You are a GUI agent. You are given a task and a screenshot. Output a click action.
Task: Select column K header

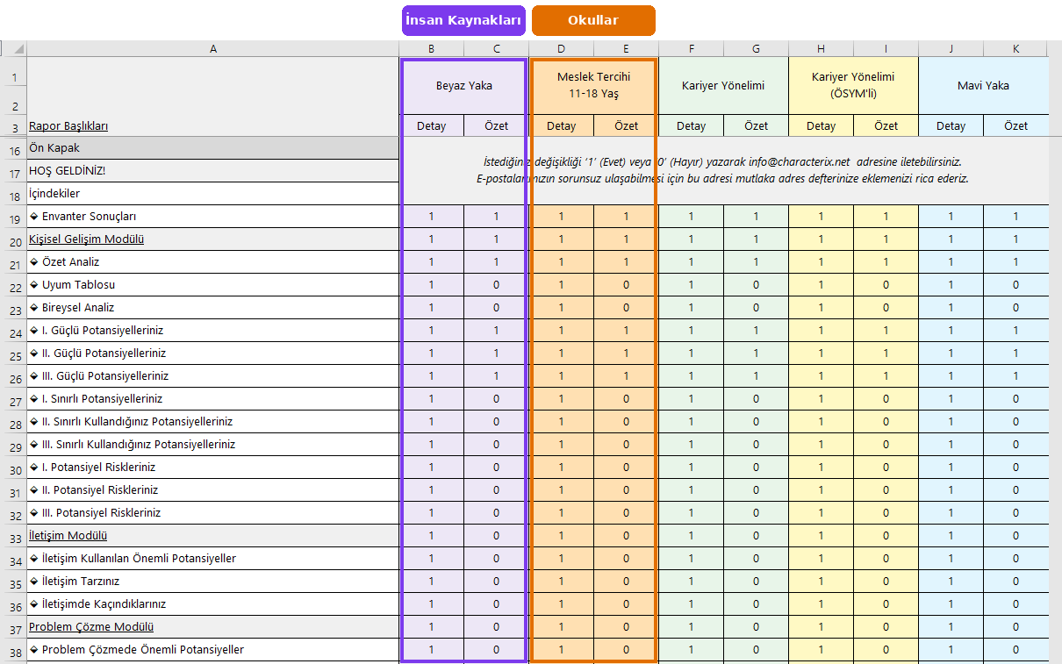[1015, 49]
